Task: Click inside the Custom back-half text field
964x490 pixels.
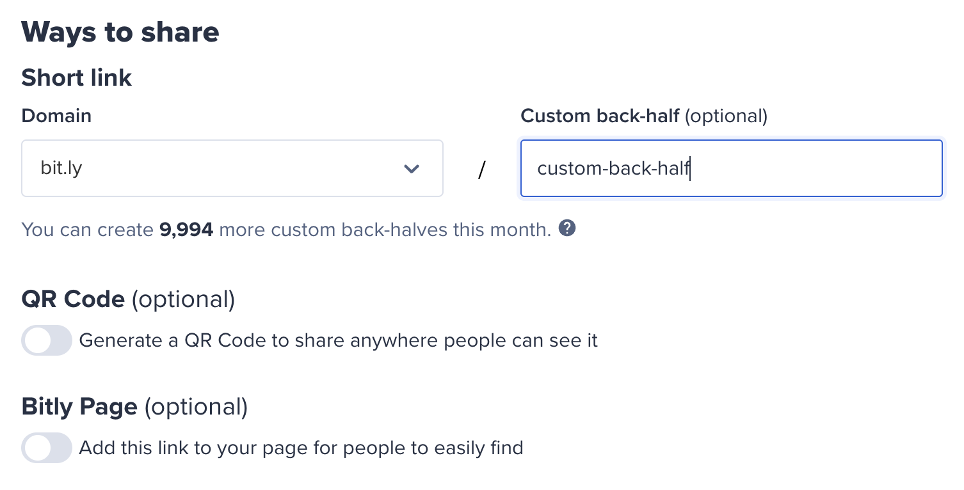Action: click(x=730, y=168)
